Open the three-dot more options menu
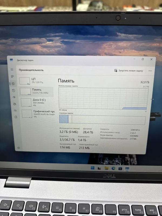Screen dimensions: 162x216 (150, 71)
